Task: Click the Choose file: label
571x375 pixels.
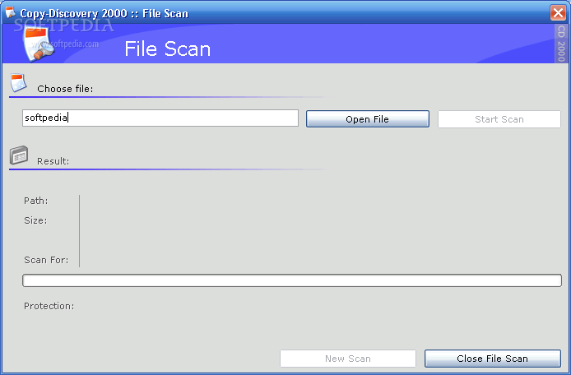Action: pos(65,89)
